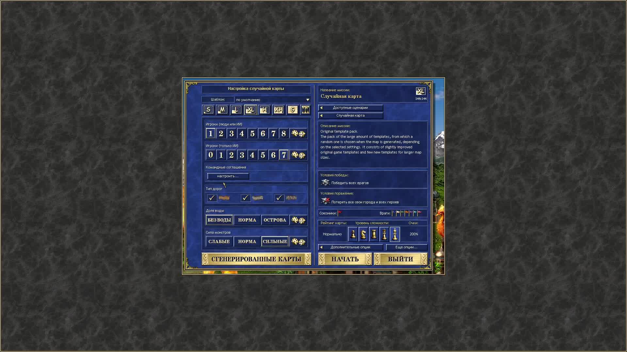Select the XH map size icon

(279, 110)
